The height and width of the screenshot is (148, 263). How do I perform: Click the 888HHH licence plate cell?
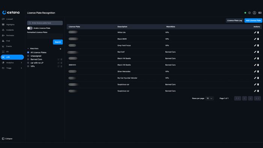(72, 65)
